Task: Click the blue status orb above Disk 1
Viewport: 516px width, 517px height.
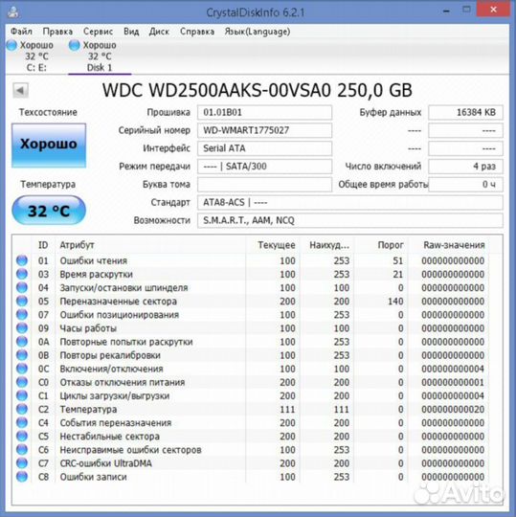Action: tap(74, 45)
